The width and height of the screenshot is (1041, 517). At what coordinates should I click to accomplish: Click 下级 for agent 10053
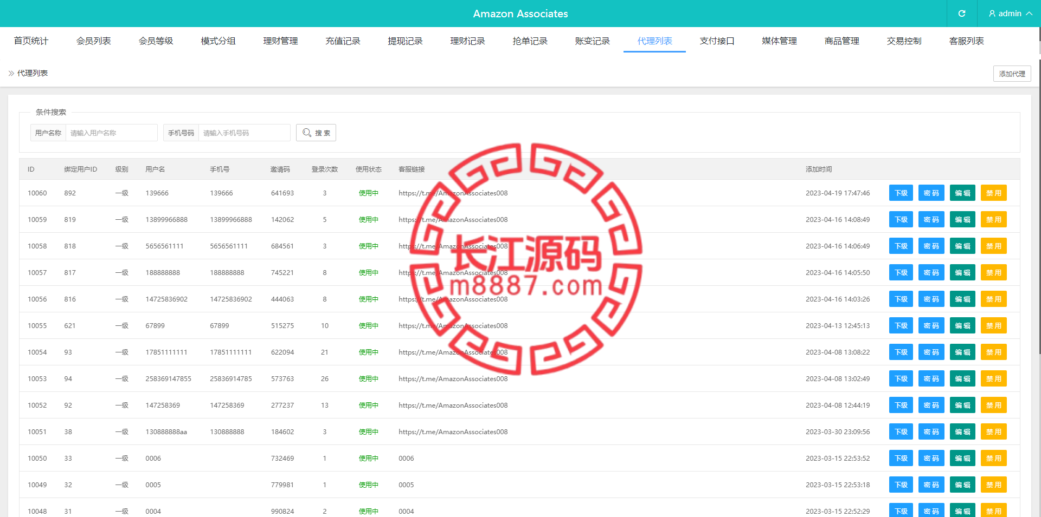coord(901,378)
